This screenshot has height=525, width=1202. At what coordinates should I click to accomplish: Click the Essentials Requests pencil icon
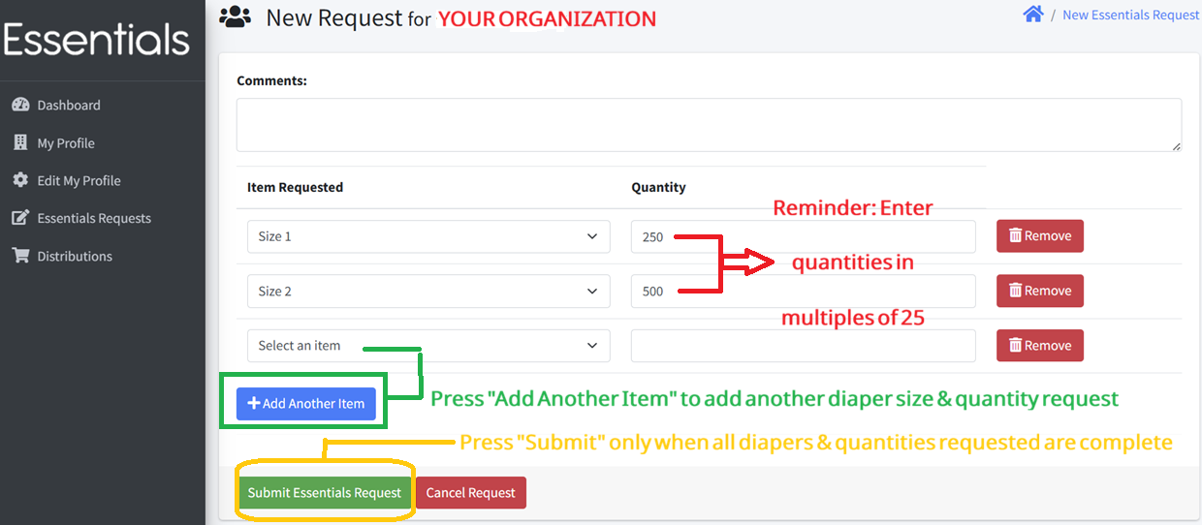pyautogui.click(x=20, y=218)
